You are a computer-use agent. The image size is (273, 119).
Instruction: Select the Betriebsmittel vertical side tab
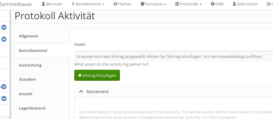click(33, 50)
